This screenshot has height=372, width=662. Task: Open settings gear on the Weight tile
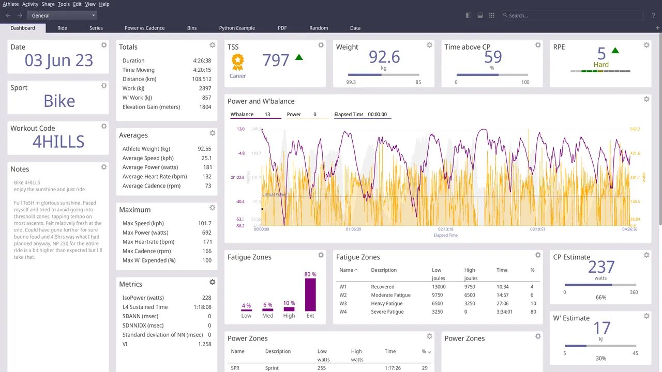[429, 45]
